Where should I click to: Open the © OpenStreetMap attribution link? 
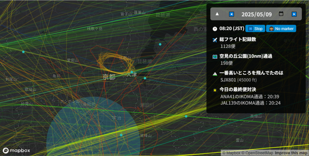257,153
